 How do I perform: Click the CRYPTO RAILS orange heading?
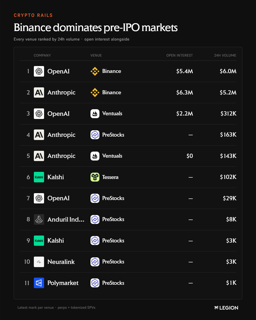[x=33, y=15]
